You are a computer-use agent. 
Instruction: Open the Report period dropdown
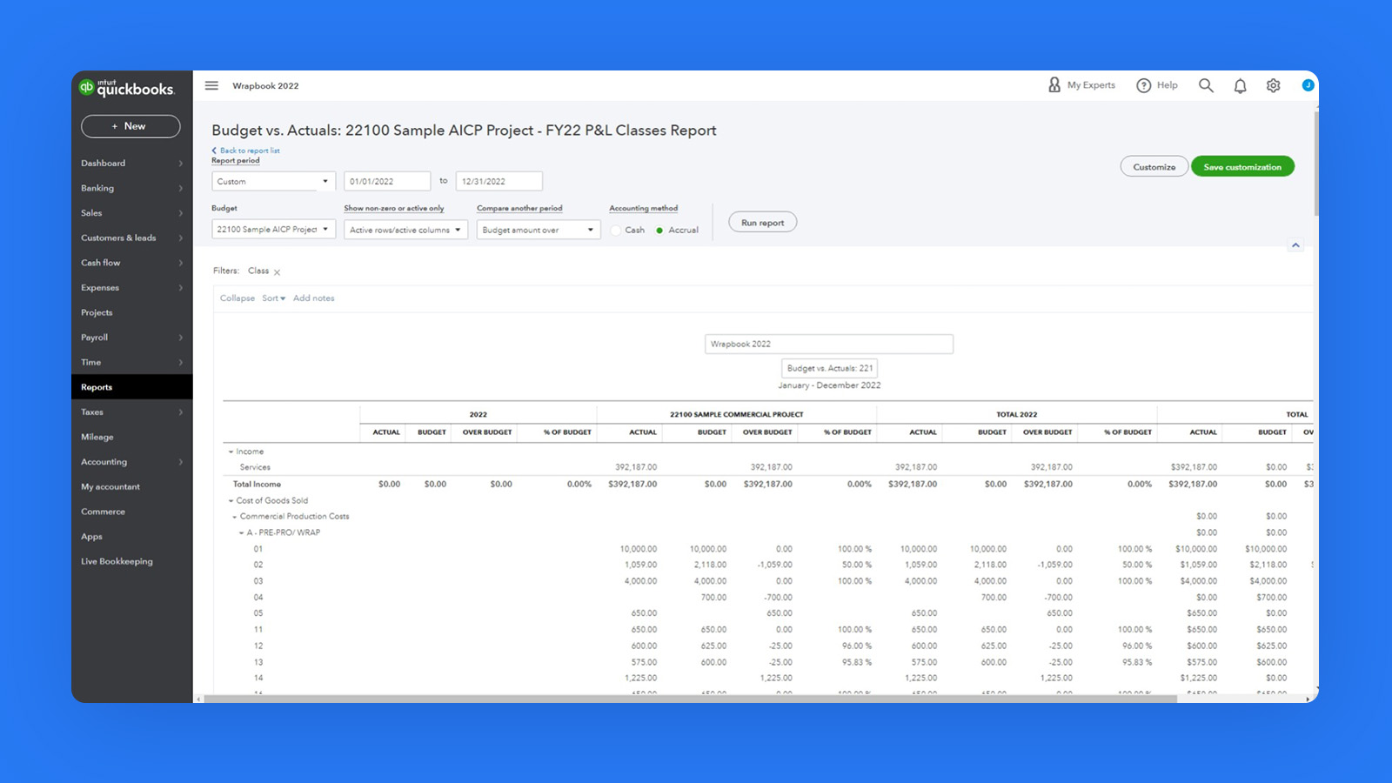[x=272, y=181]
